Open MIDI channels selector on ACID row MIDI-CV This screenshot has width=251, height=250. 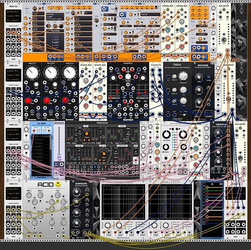[x=14, y=197]
